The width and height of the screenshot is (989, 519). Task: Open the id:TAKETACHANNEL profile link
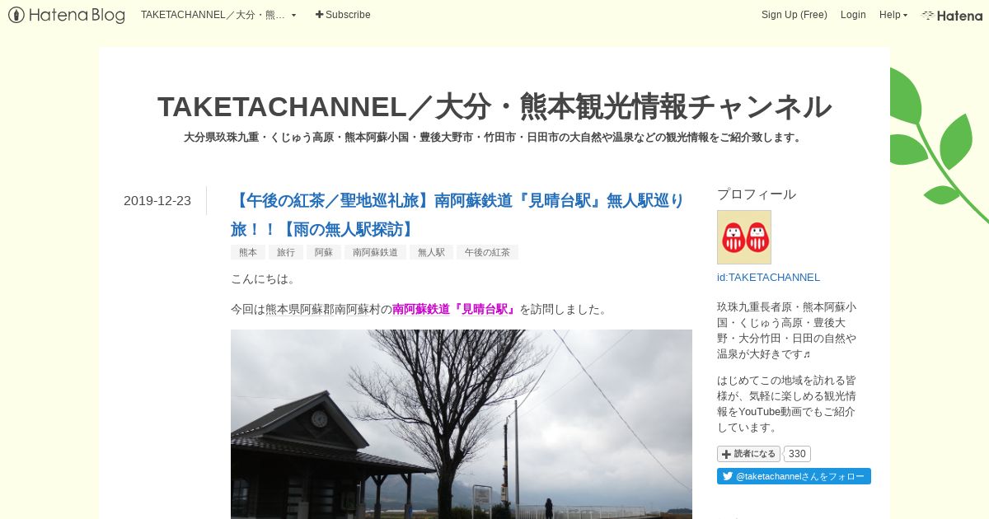click(768, 278)
